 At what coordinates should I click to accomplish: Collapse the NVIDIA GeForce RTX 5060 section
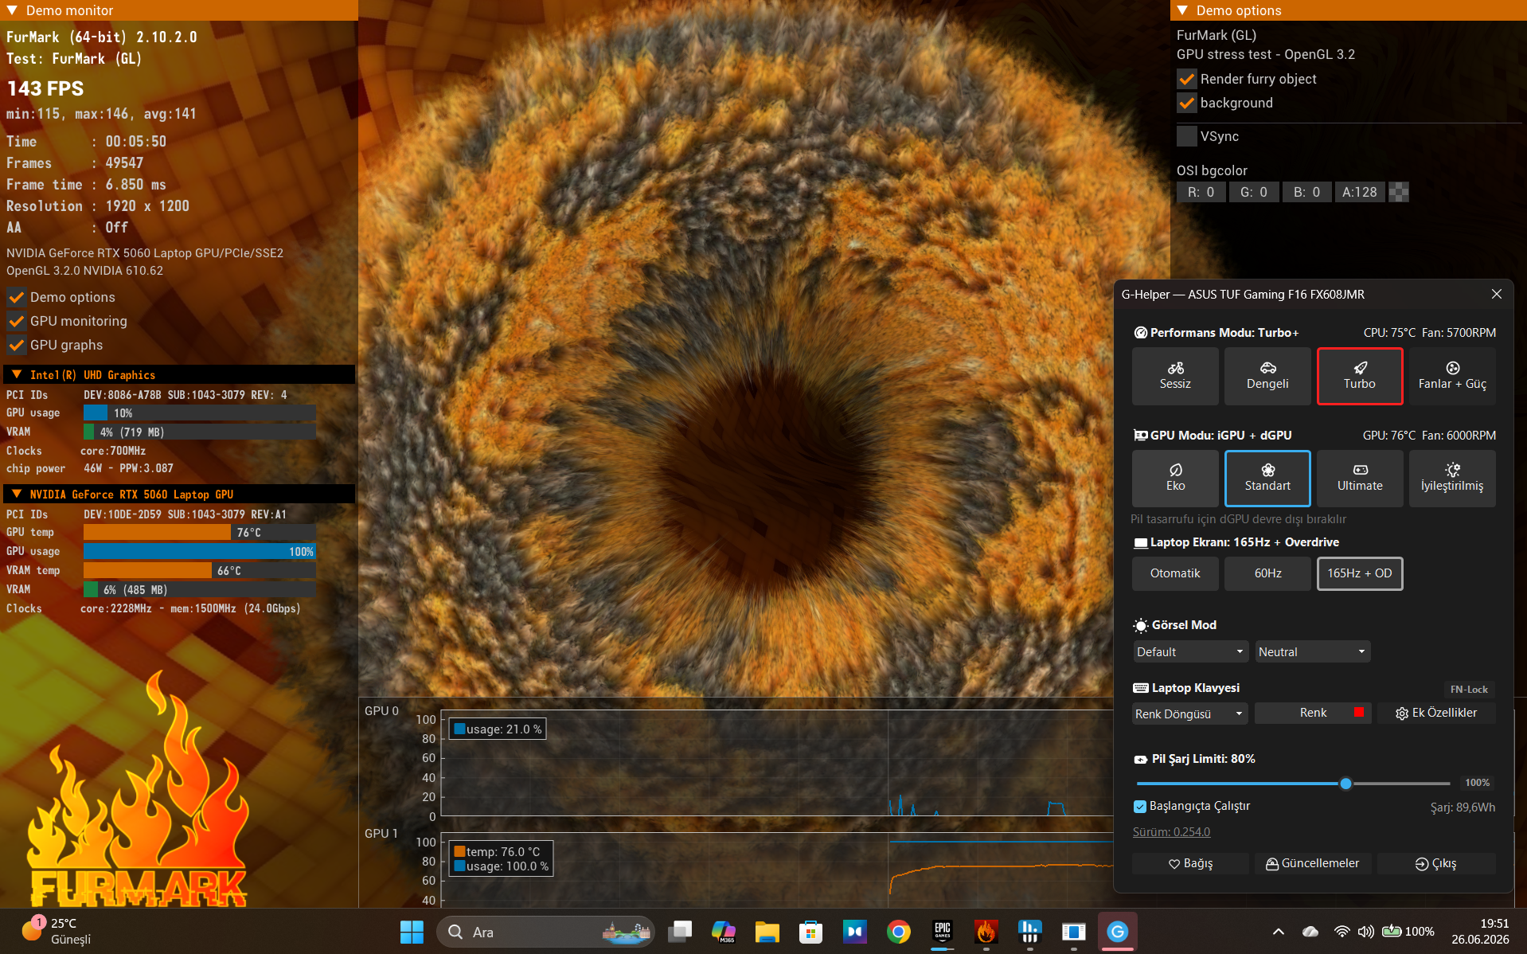[x=16, y=494]
